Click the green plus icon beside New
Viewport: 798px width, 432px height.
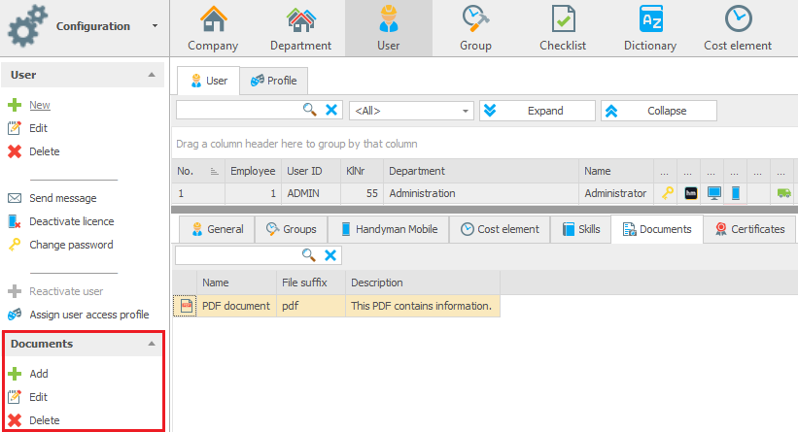(15, 105)
